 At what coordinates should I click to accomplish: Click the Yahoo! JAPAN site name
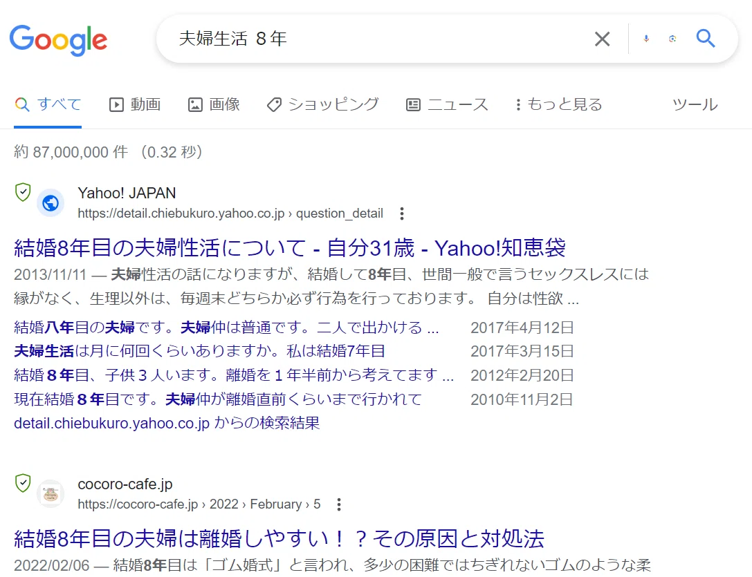tap(127, 193)
